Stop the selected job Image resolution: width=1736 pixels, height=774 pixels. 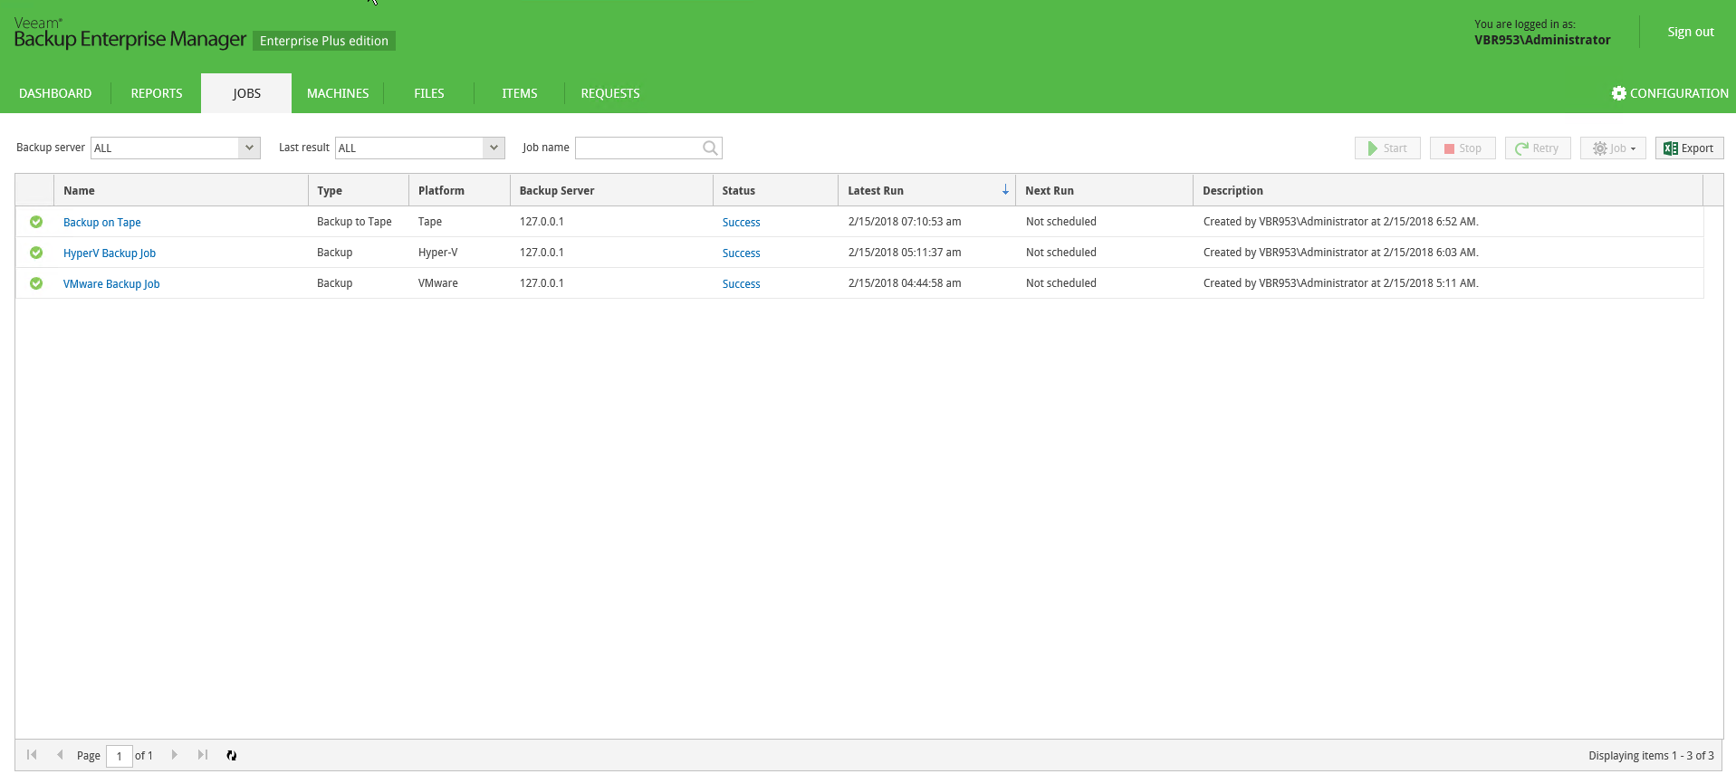pyautogui.click(x=1463, y=148)
